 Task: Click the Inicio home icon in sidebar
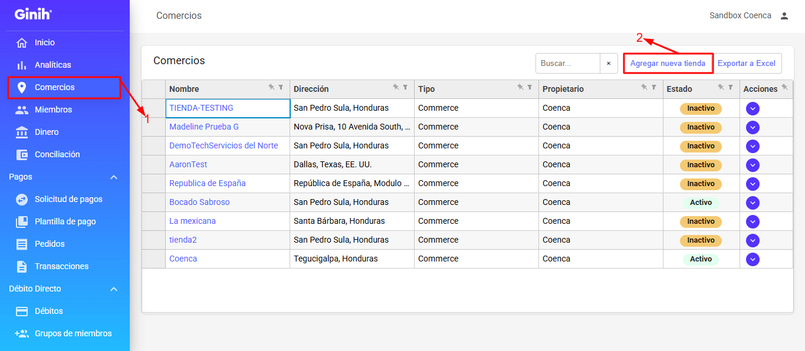22,42
